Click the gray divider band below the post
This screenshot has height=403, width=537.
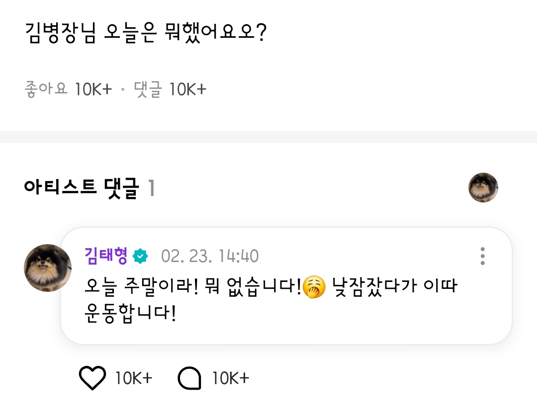(x=268, y=137)
